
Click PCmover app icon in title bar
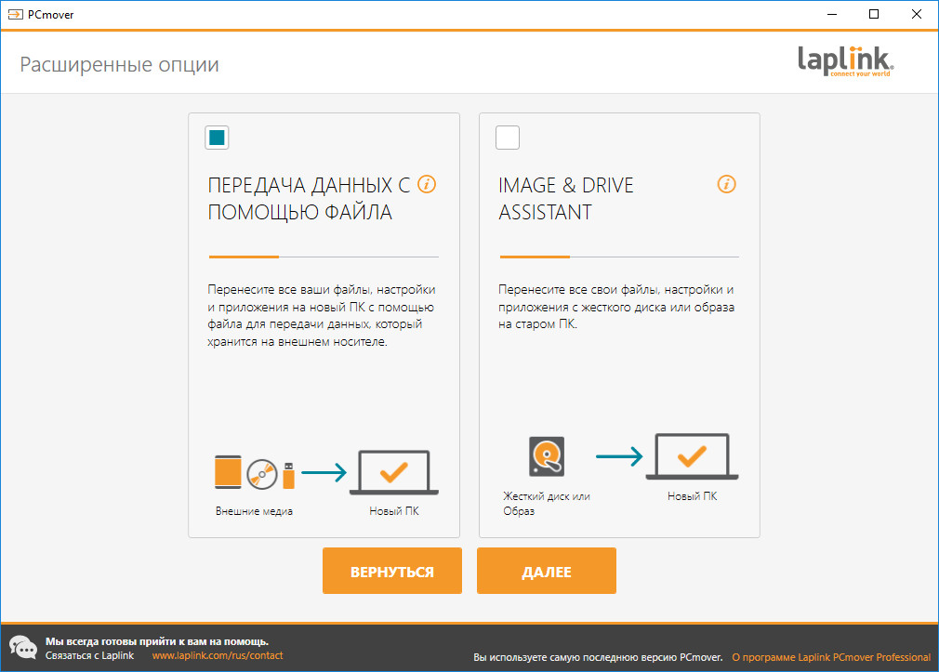click(x=16, y=14)
